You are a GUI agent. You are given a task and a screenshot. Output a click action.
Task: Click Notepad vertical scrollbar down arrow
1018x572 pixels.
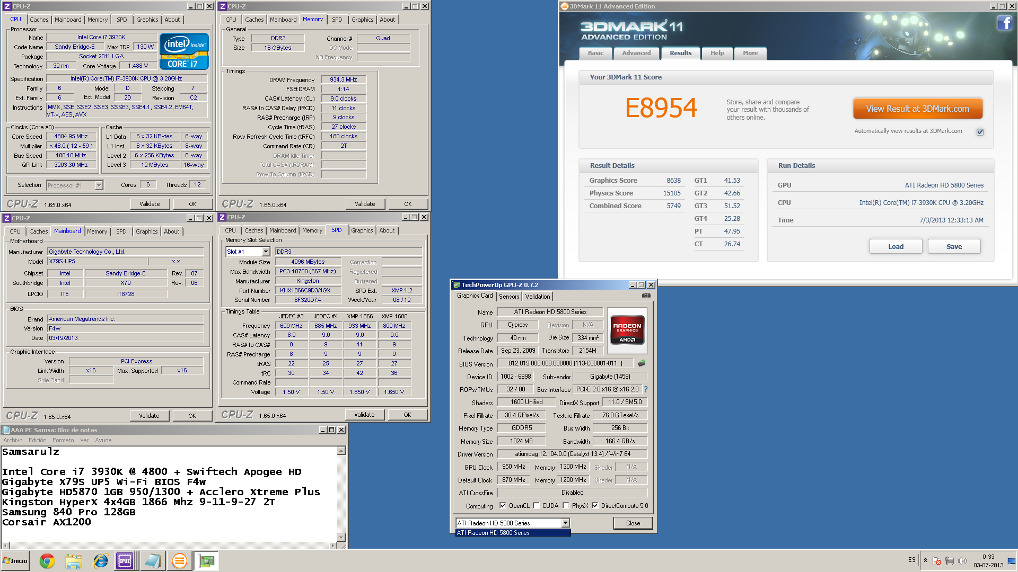coord(341,537)
